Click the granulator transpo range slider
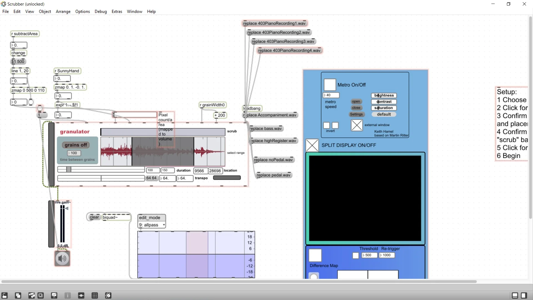Viewport: 533px width, 300px height. 101,178
